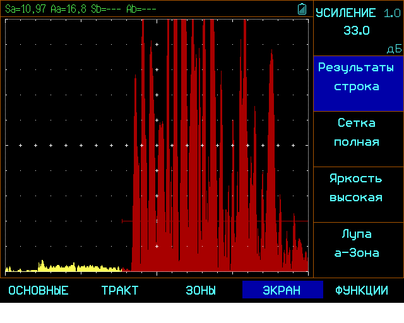Image resolution: width=404 pixels, height=323 pixels.
Task: Click the УСИЛЕНИЕ gain value 33.0
Action: pyautogui.click(x=357, y=30)
